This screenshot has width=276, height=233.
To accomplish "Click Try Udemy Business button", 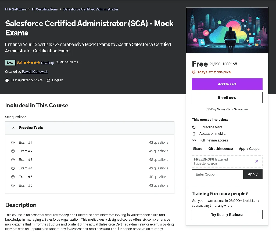I will 227,214.
